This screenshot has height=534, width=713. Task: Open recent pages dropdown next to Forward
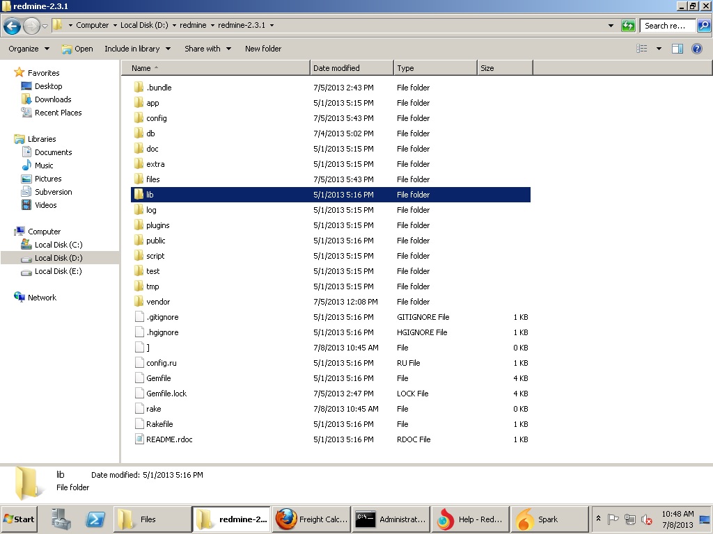[45, 26]
